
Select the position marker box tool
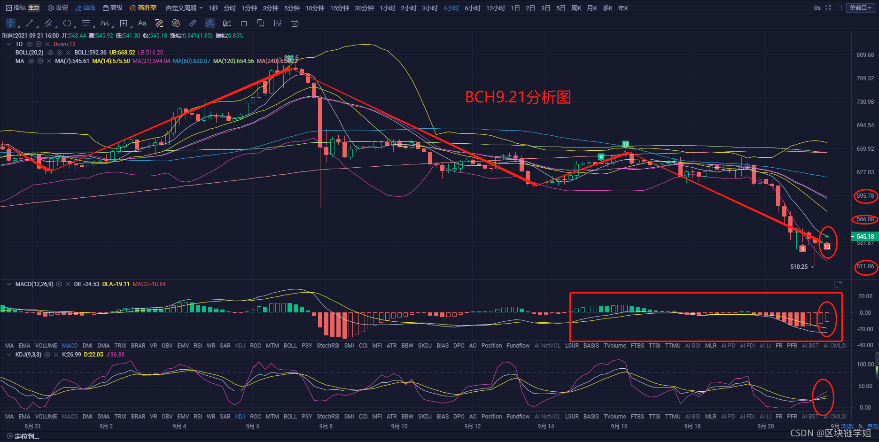[x=124, y=23]
